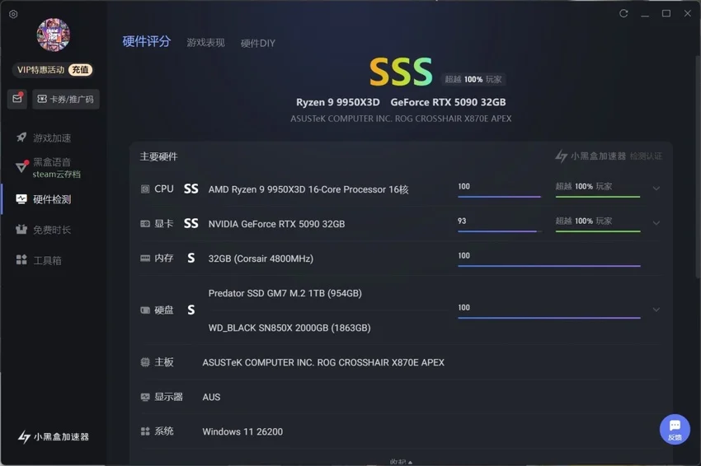The image size is (701, 466).
Task: Click the 显卡 graphics card icon
Action: [x=145, y=224]
